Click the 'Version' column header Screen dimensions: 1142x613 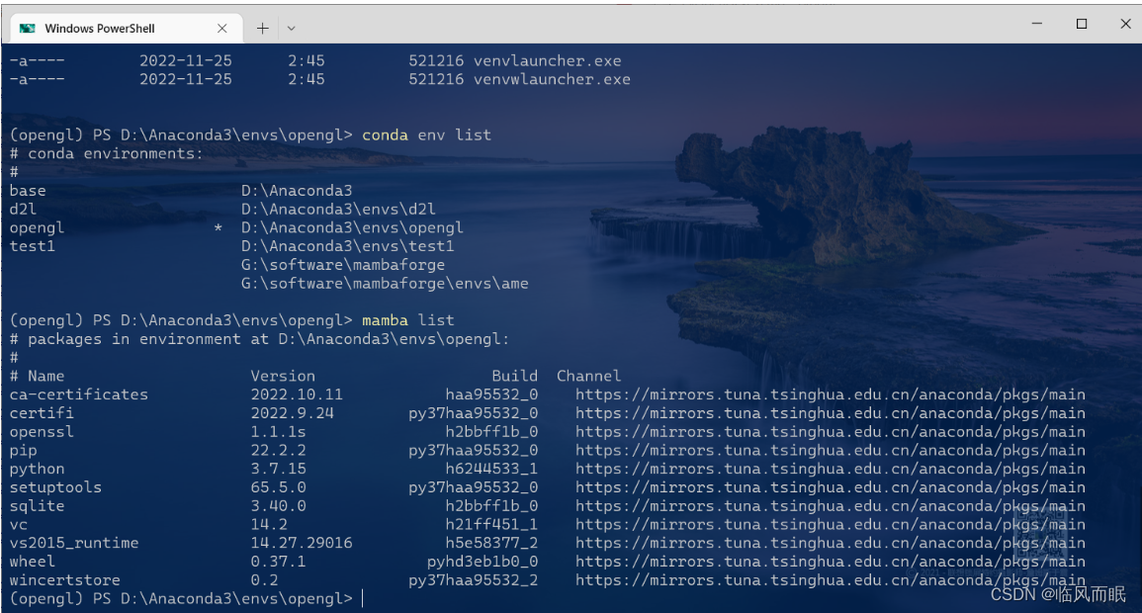point(283,376)
